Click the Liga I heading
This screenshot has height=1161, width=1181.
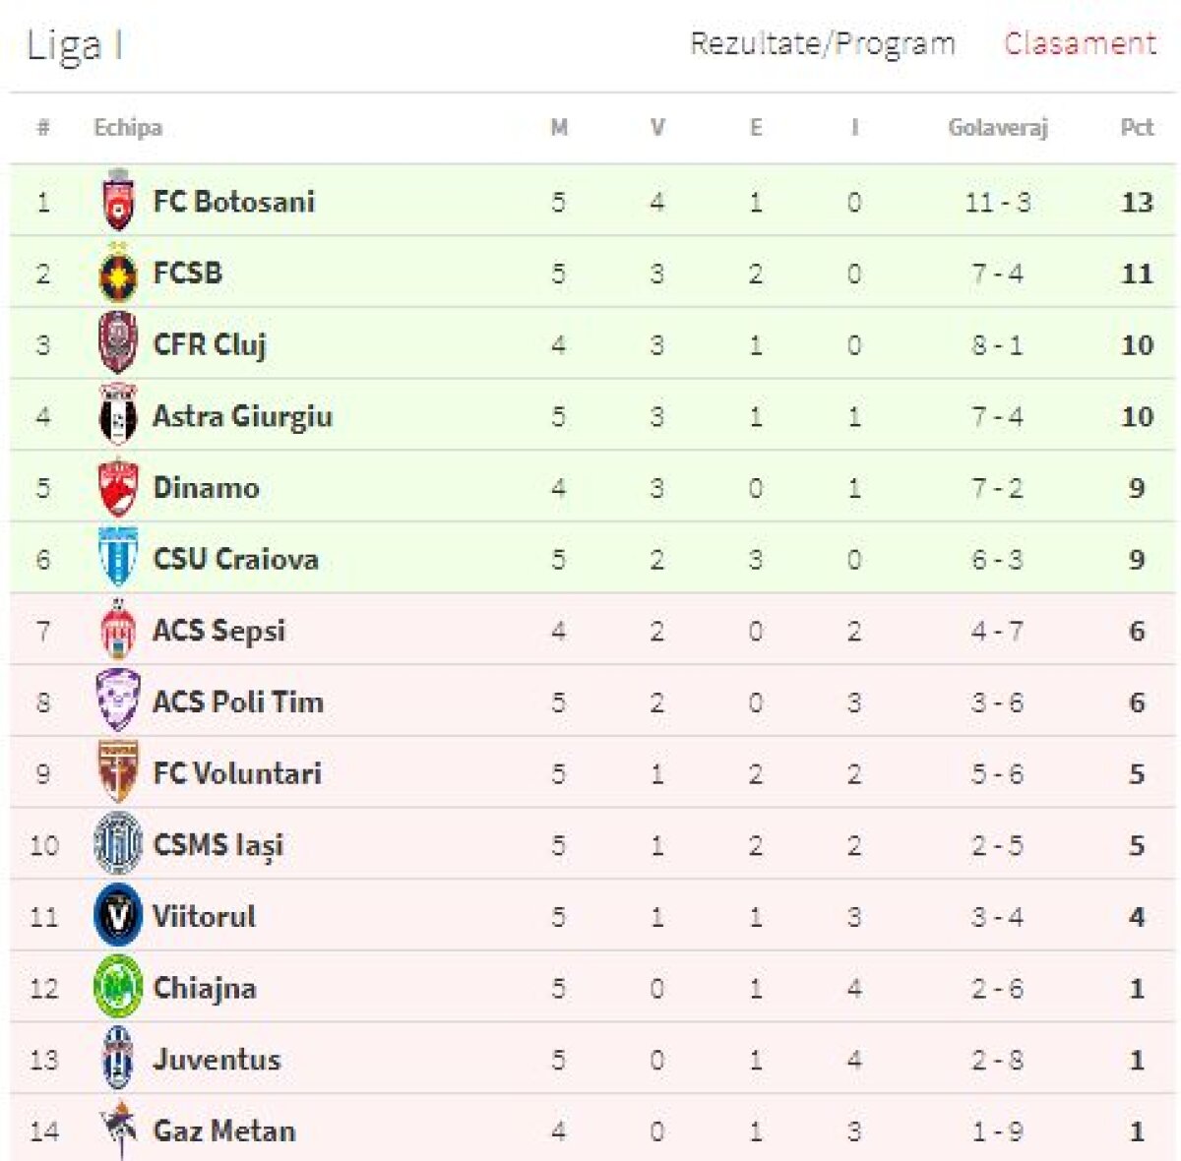[x=74, y=46]
